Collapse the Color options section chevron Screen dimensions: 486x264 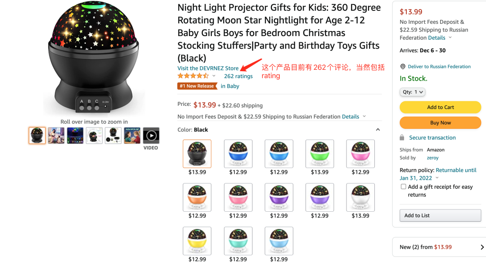[378, 130]
